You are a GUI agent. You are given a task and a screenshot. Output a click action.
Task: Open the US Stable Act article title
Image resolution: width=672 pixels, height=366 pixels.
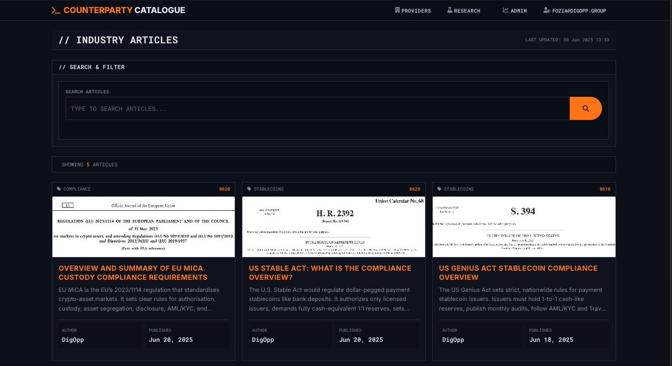tap(330, 273)
